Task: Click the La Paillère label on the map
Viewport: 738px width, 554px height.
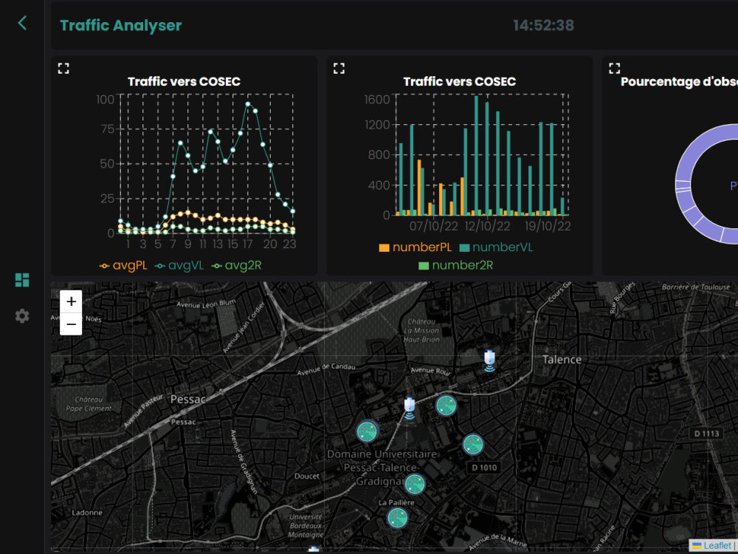Action: pos(396,502)
